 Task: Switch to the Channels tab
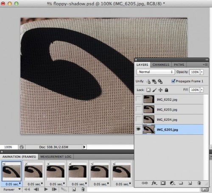coord(161,65)
